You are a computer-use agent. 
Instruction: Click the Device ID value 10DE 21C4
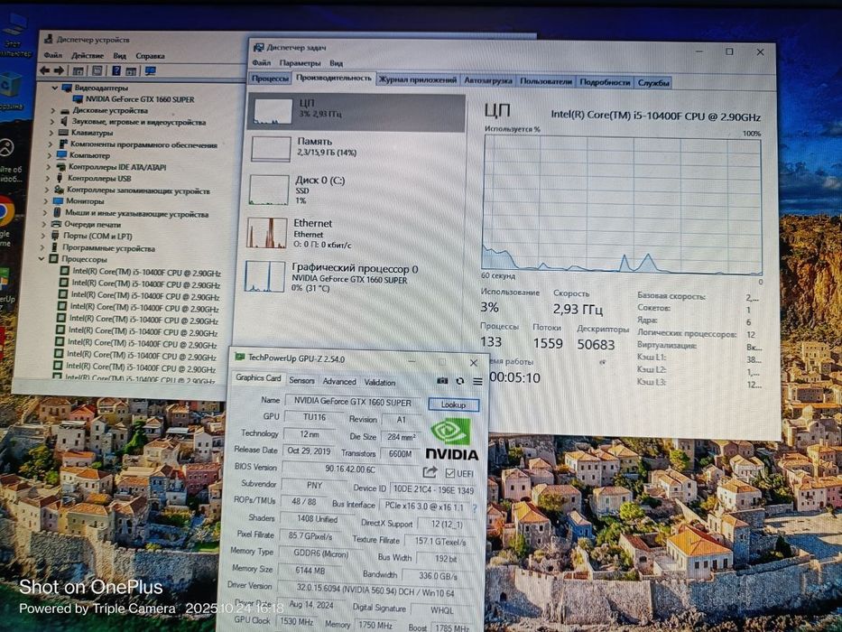(433, 489)
